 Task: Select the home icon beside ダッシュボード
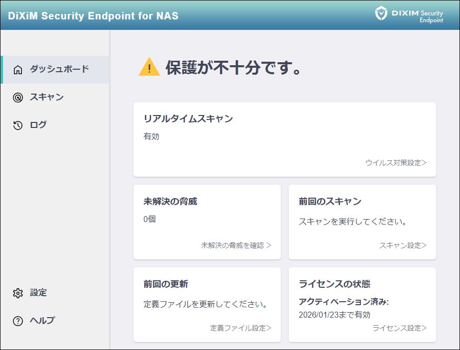pos(17,70)
